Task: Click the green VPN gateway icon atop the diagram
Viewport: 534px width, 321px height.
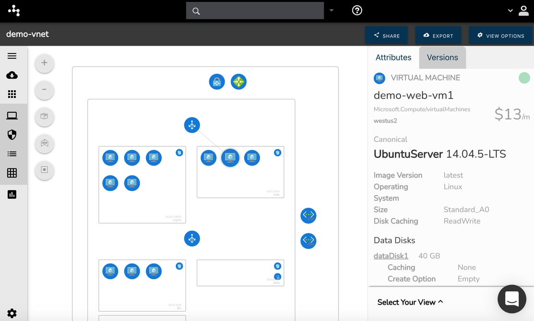Action: [x=239, y=82]
